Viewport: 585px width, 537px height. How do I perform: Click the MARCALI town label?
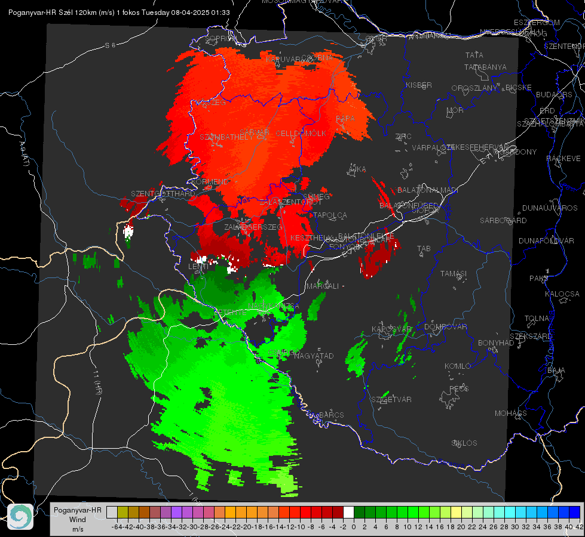323,286
